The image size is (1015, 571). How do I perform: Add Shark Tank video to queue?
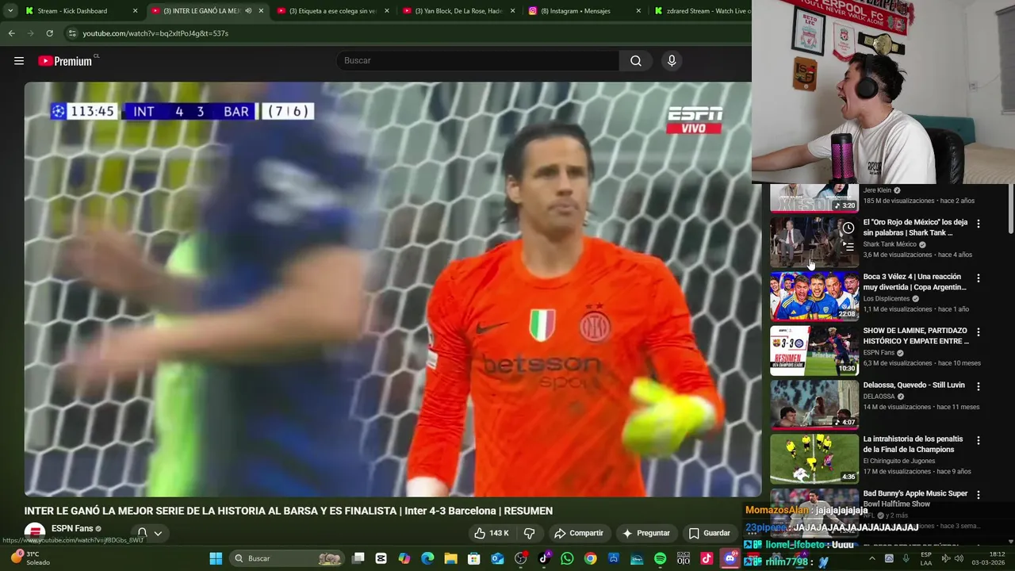[x=848, y=247]
